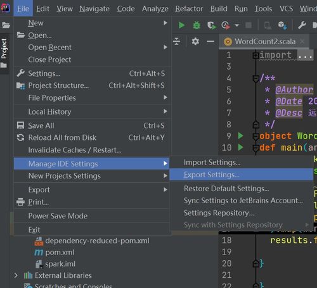
Task: Click the run gutter arrow on line 10
Action: (x=240, y=147)
